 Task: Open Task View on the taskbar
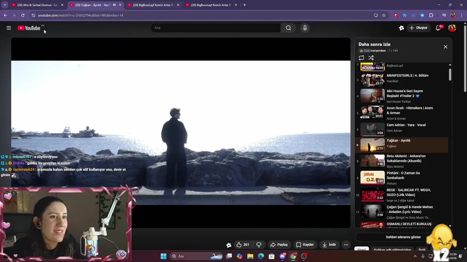tap(229, 256)
